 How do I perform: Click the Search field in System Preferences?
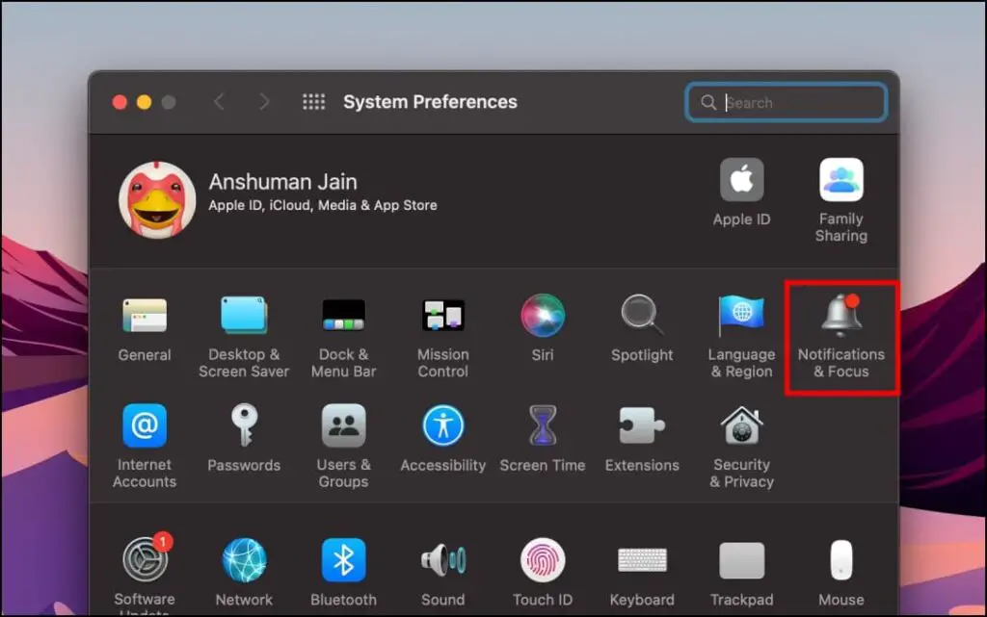[787, 102]
